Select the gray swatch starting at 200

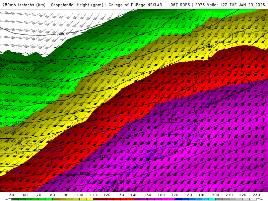[219, 199]
